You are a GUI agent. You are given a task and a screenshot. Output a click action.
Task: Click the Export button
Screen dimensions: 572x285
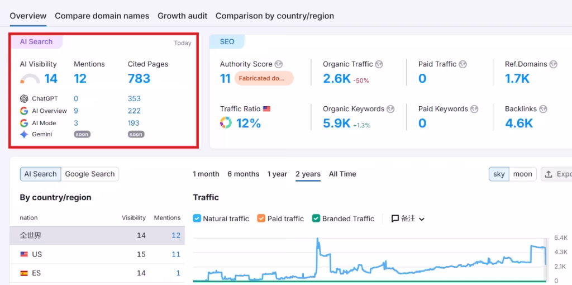557,174
